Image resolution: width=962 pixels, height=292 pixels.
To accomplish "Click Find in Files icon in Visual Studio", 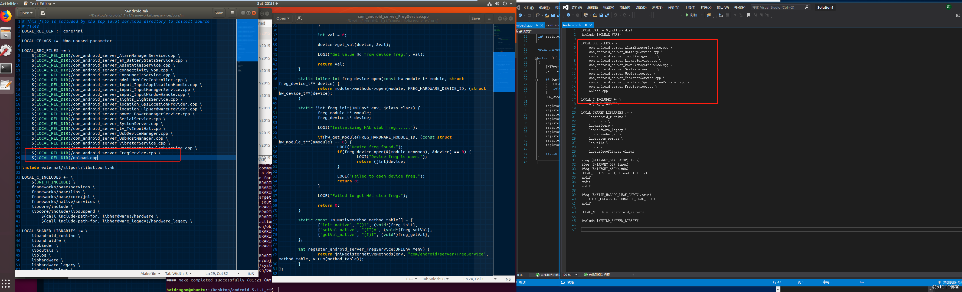I will pyautogui.click(x=709, y=15).
